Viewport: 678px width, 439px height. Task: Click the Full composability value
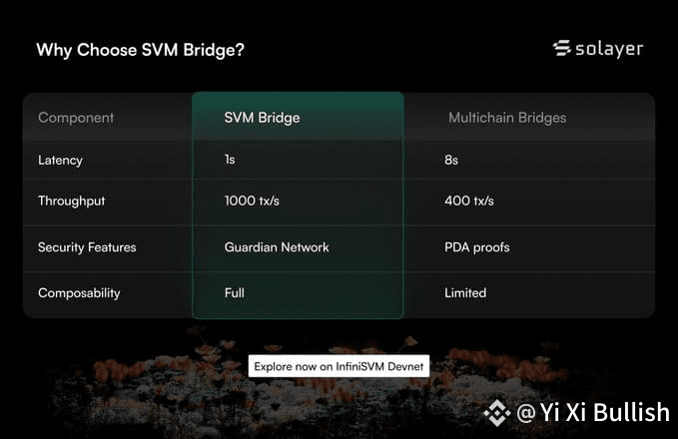(235, 292)
